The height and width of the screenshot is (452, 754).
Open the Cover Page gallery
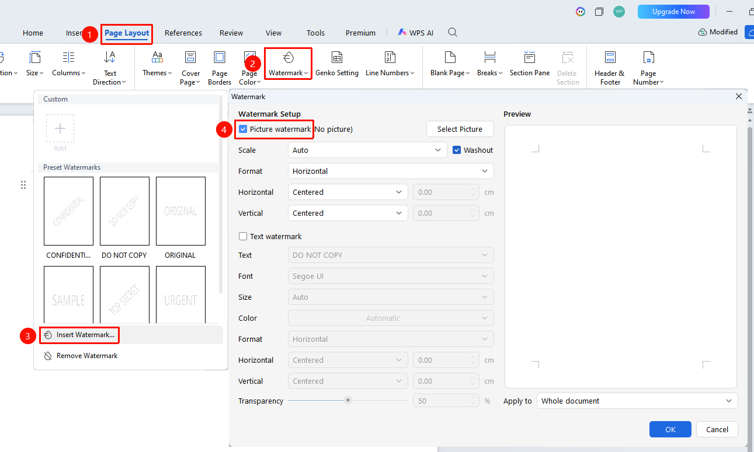pos(190,68)
